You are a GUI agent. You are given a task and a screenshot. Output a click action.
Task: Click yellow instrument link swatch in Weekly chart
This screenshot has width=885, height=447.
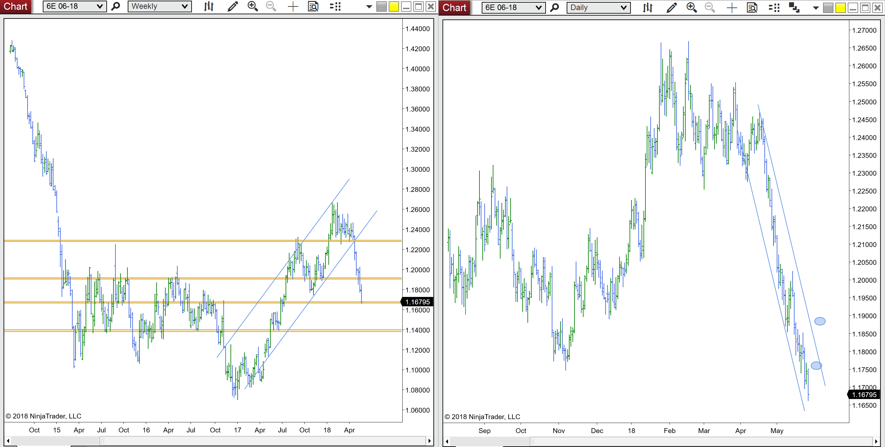click(x=394, y=6)
